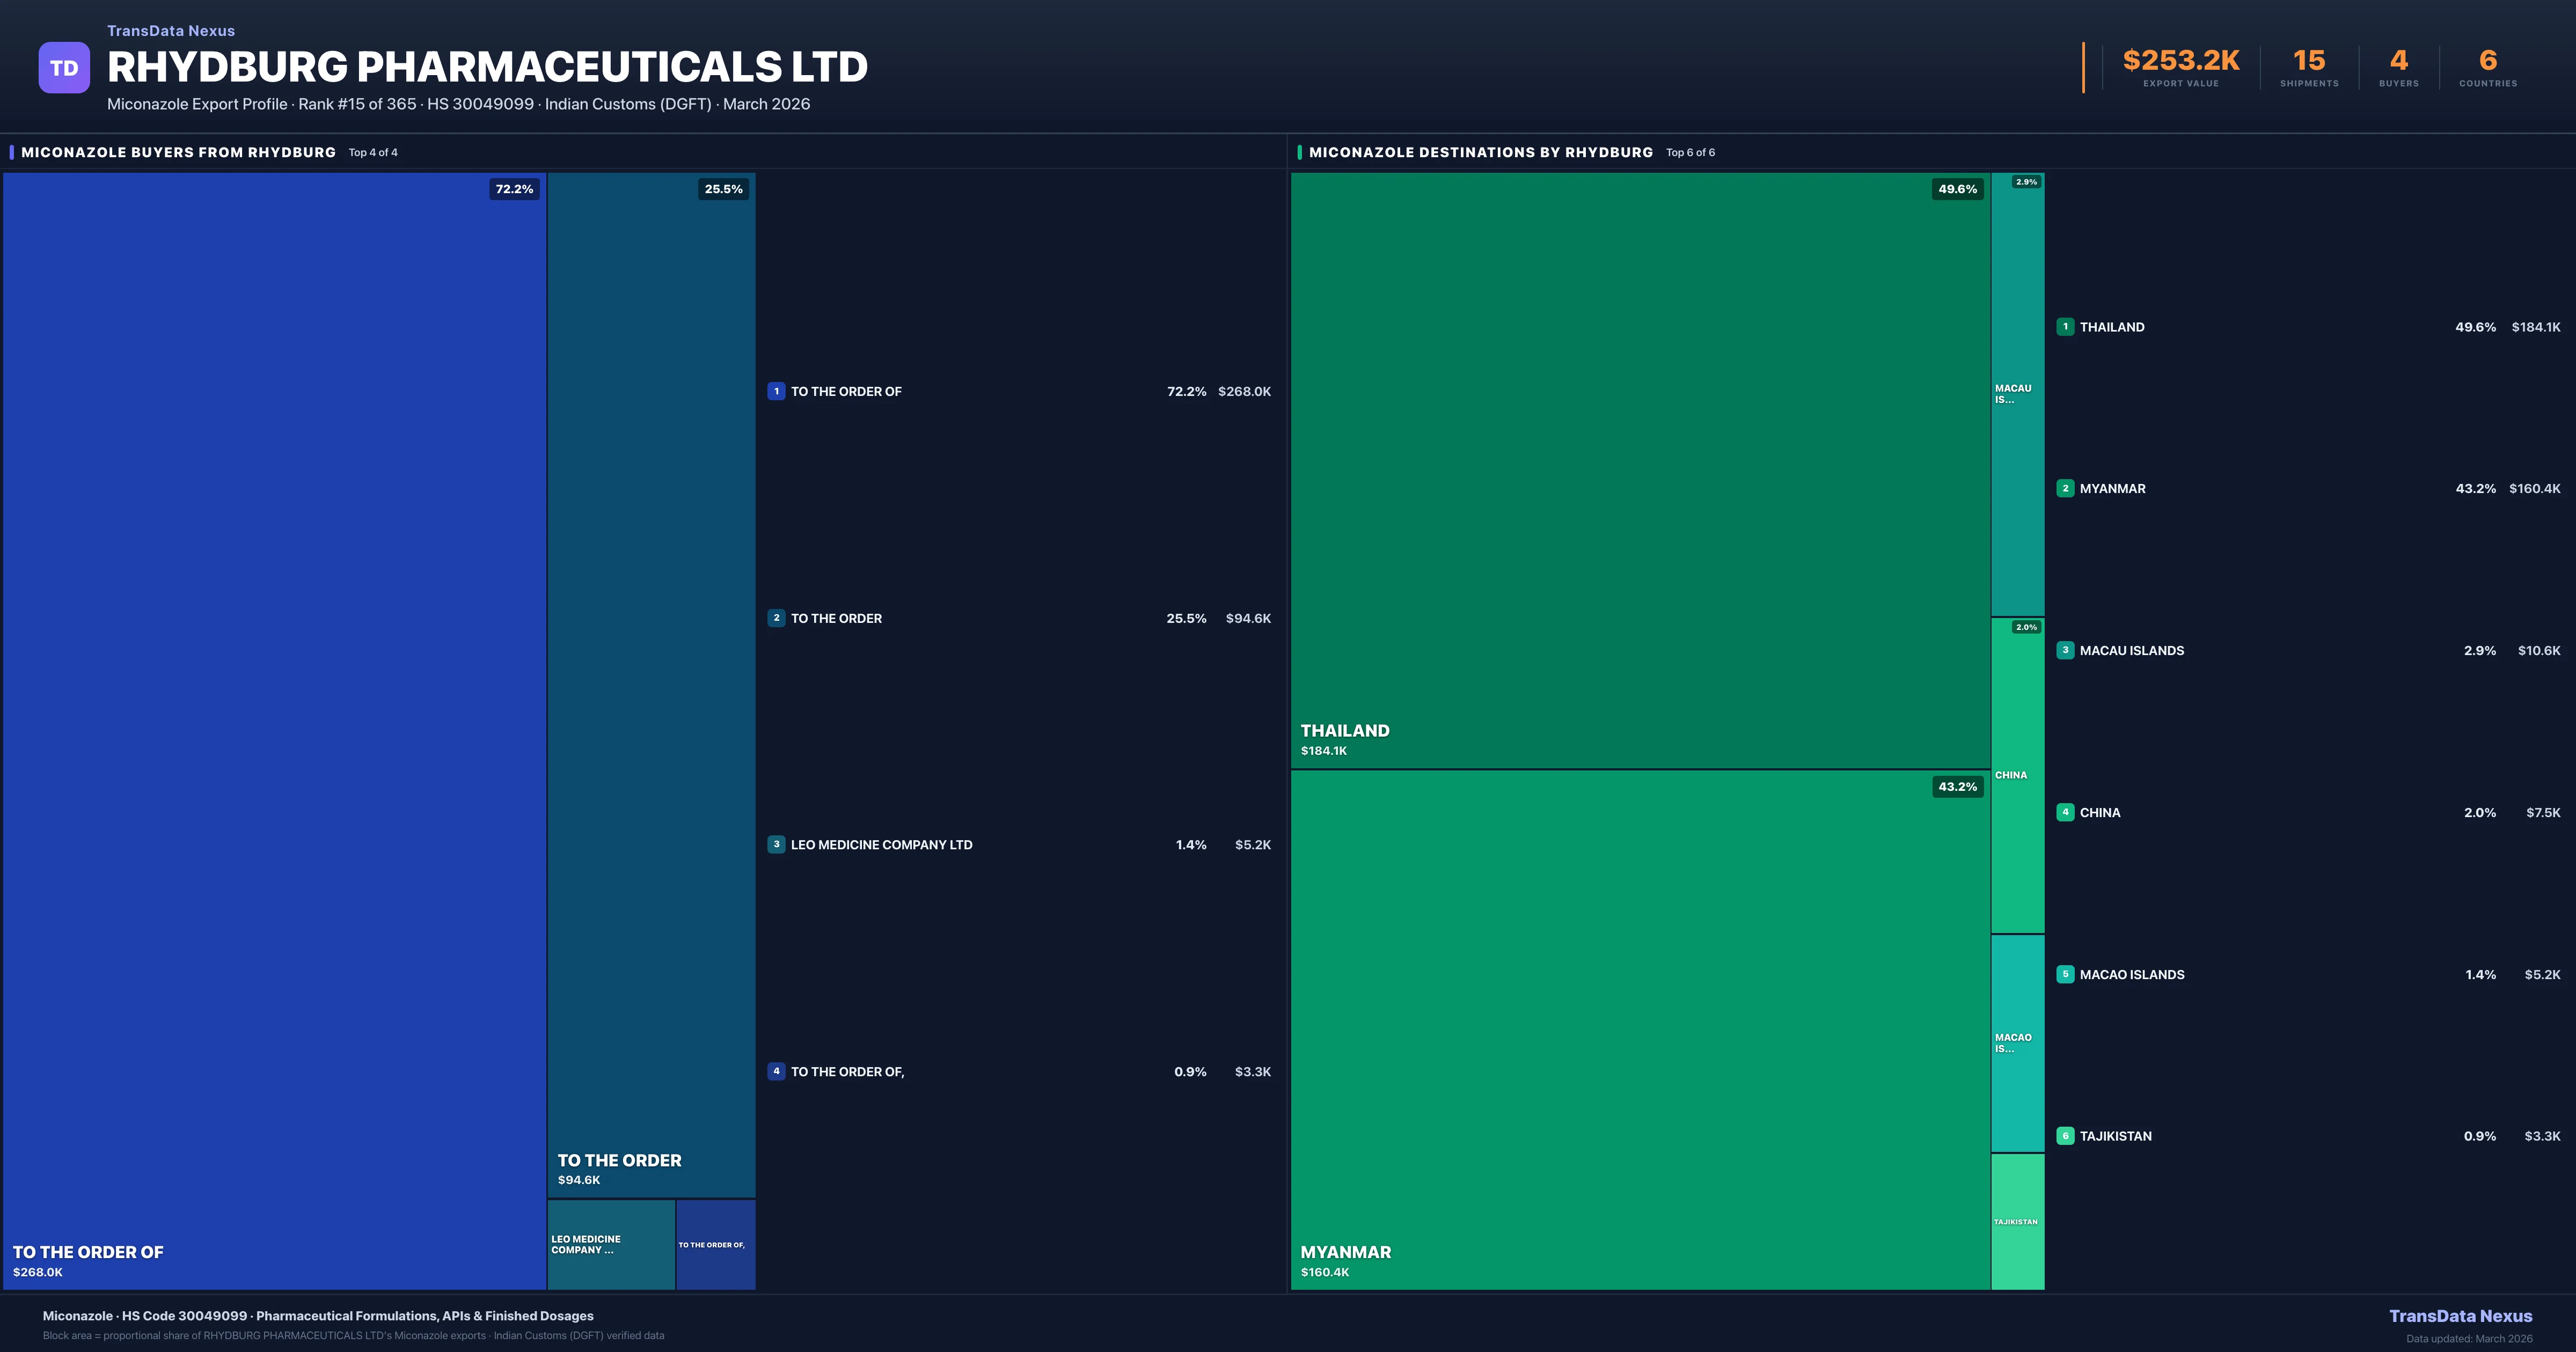This screenshot has width=2576, height=1352.
Task: Click rank badge 3 beside Leo Medicine Company
Action: coord(776,844)
